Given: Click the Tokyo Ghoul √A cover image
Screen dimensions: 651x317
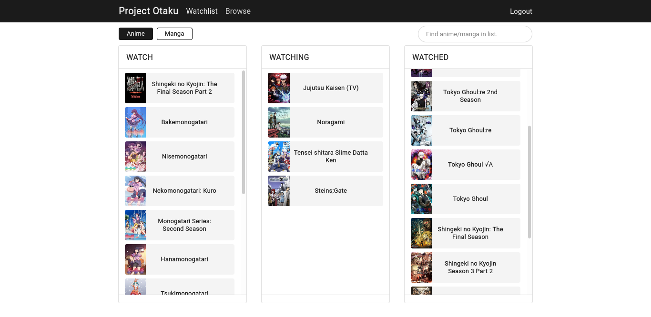Looking at the screenshot, I should point(421,165).
